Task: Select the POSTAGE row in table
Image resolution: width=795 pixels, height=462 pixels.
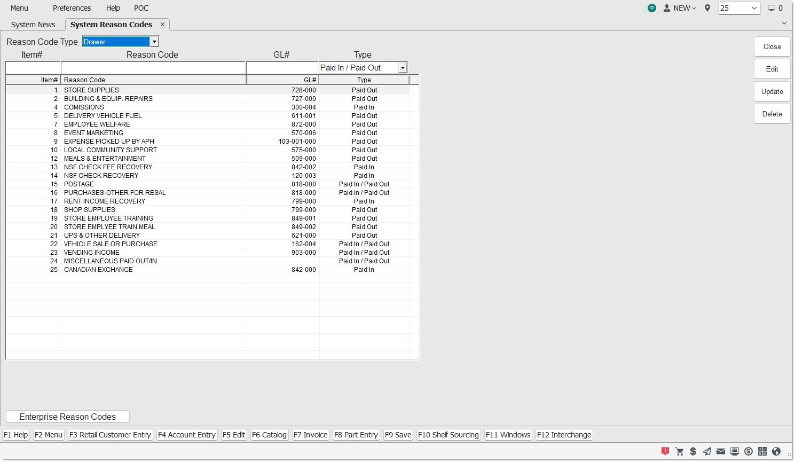Action: point(79,184)
